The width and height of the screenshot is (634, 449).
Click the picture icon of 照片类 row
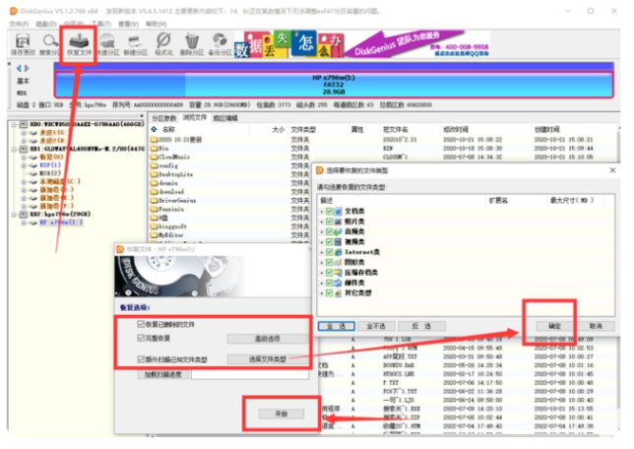coord(338,222)
